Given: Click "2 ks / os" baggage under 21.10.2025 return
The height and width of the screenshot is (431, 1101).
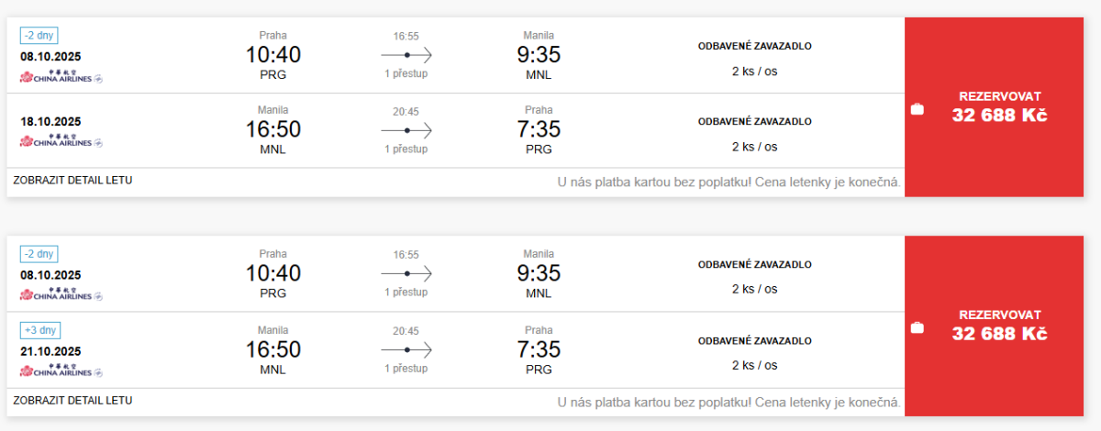Looking at the screenshot, I should tap(754, 365).
